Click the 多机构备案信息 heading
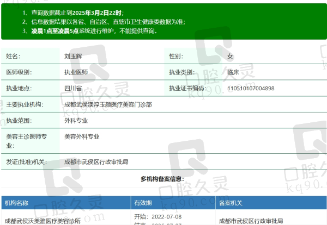Viewport: 327px width, 225px height. pyautogui.click(x=162, y=179)
